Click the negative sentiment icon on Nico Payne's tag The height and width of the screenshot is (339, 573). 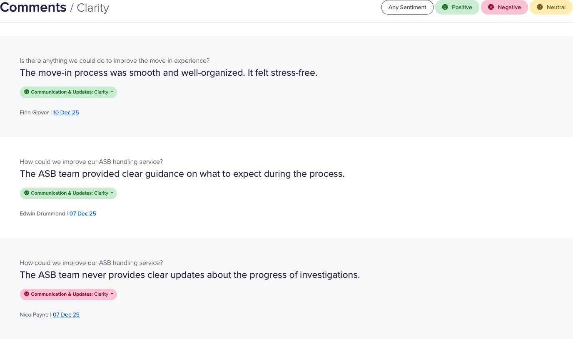pos(27,294)
